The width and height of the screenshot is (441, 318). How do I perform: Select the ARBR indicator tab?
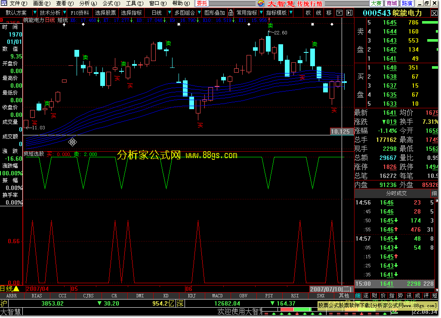coord(12,296)
